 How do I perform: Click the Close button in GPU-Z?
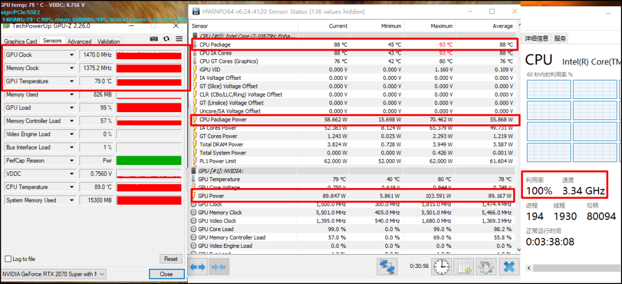166,274
